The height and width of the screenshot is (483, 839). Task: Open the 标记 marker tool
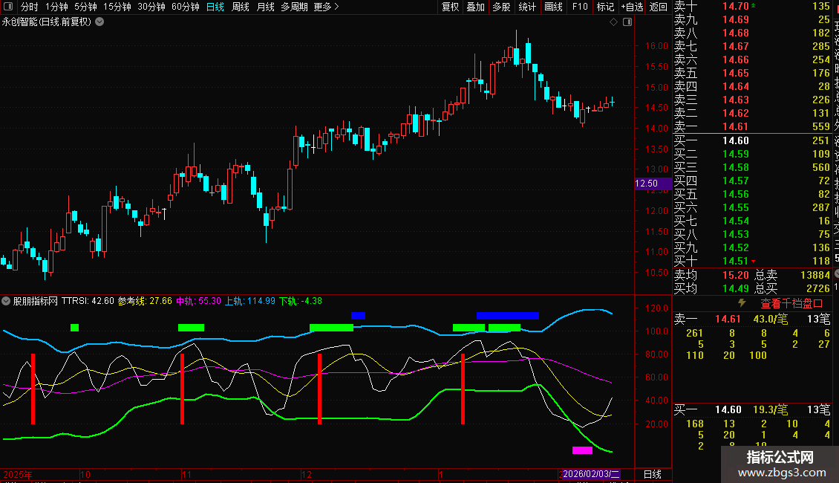[x=605, y=7]
